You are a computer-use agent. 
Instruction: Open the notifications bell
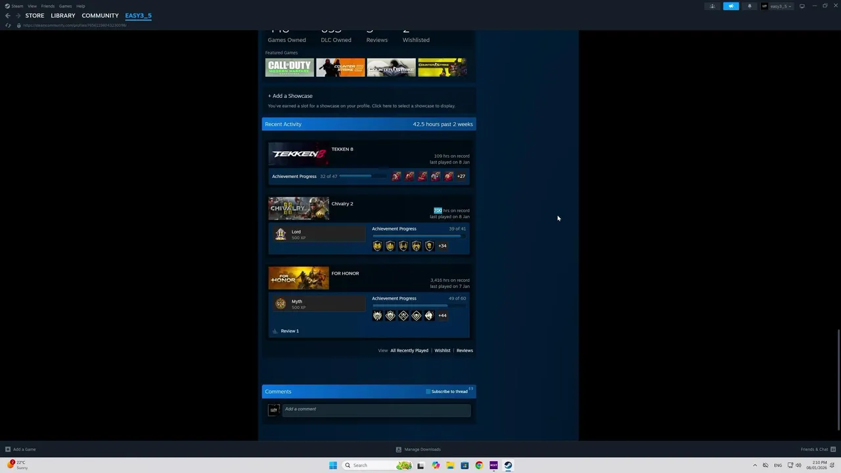[x=749, y=6]
